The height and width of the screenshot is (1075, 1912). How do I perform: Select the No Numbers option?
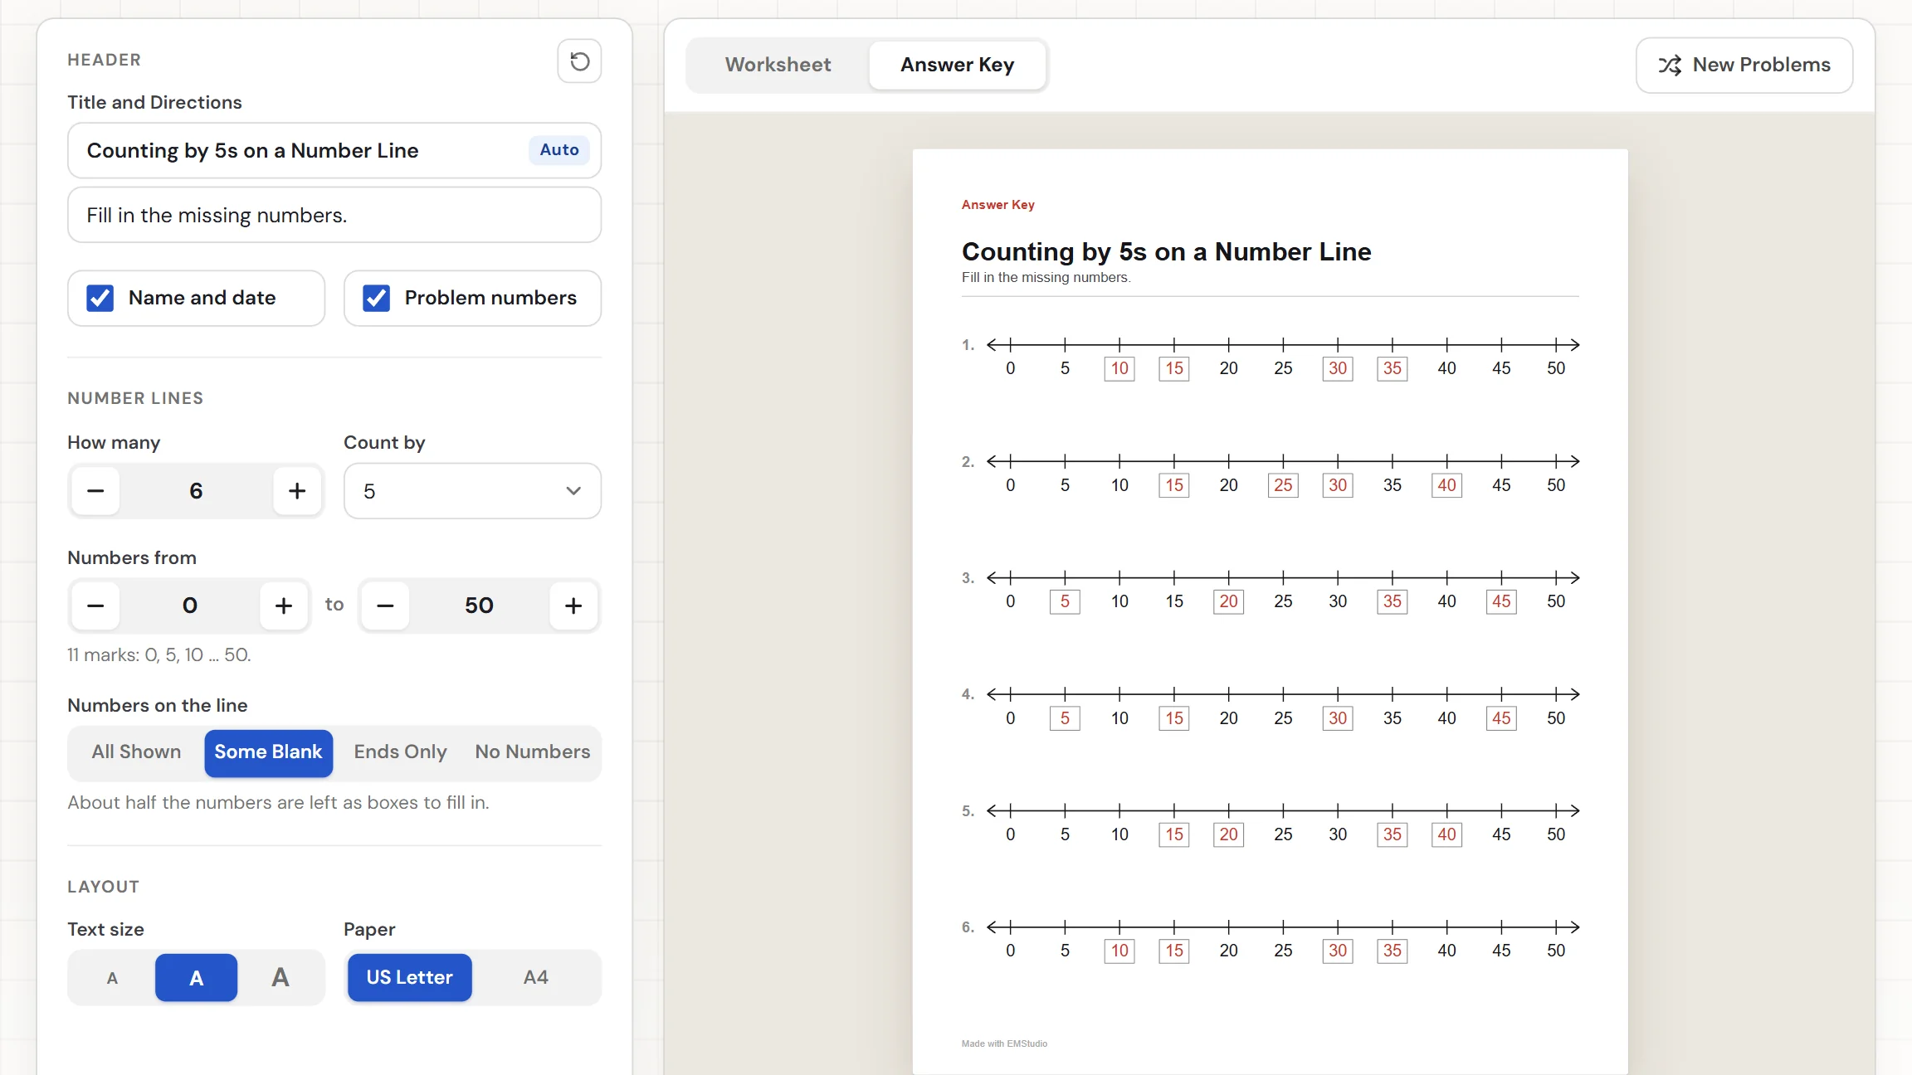(x=533, y=752)
